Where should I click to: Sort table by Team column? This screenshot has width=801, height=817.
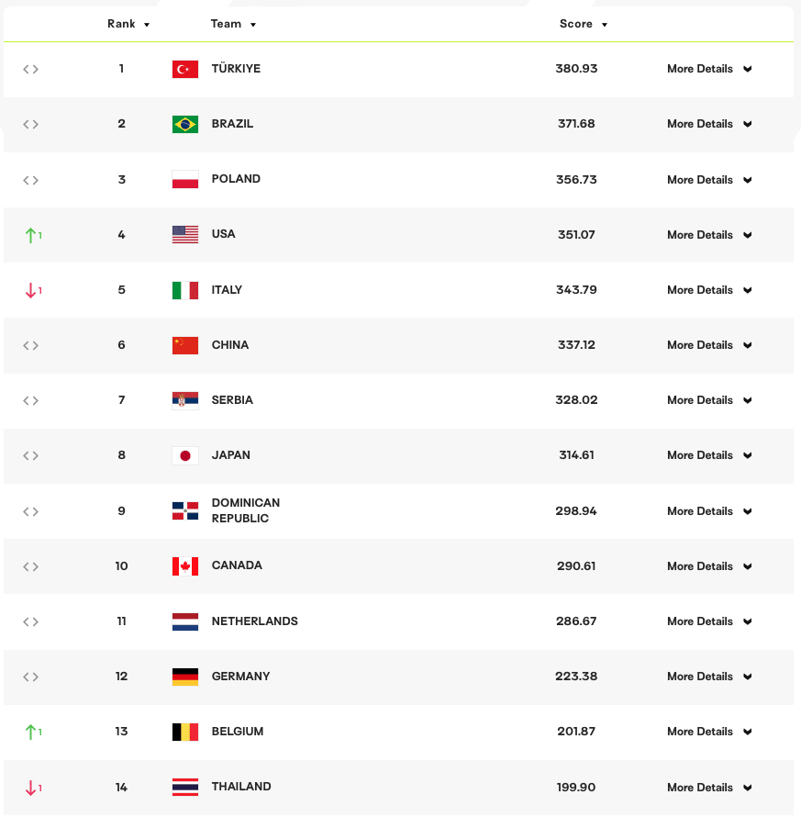coord(233,24)
